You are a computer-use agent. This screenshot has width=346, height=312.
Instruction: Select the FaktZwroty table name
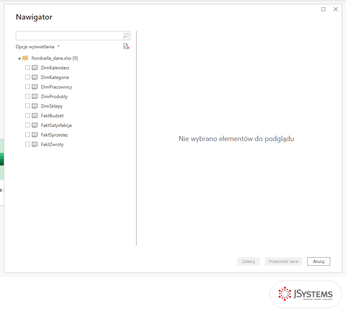(x=52, y=145)
